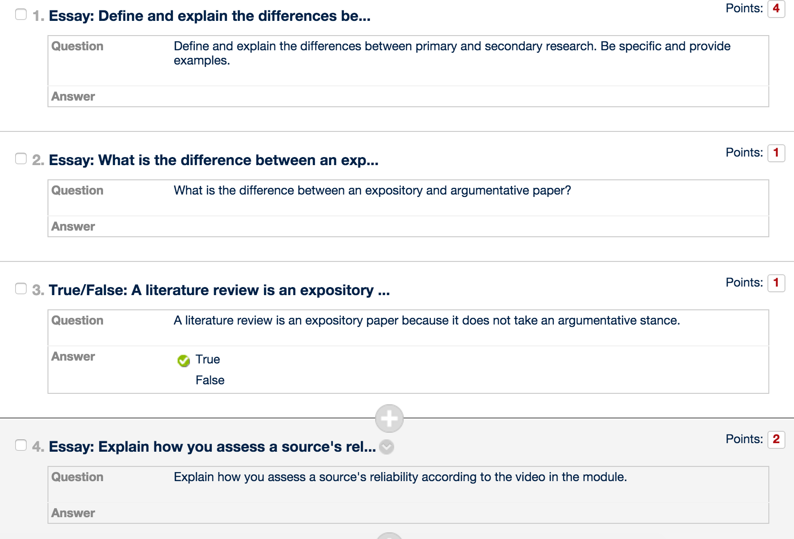The image size is (794, 539).
Task: Open essay title about assessing source's reliability
Action: 212,447
